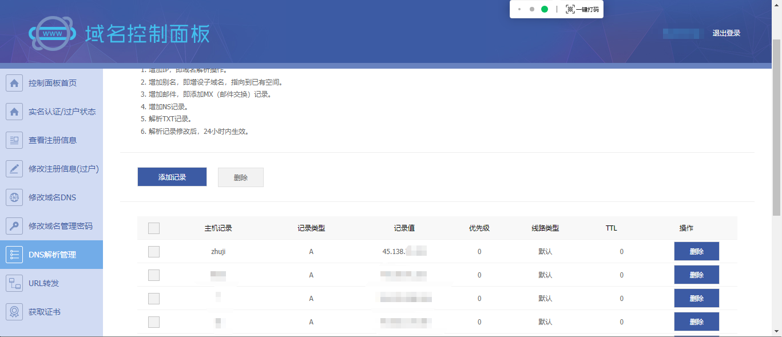Open the 查看注册信息 list icon
The width and height of the screenshot is (782, 337).
pos(14,140)
